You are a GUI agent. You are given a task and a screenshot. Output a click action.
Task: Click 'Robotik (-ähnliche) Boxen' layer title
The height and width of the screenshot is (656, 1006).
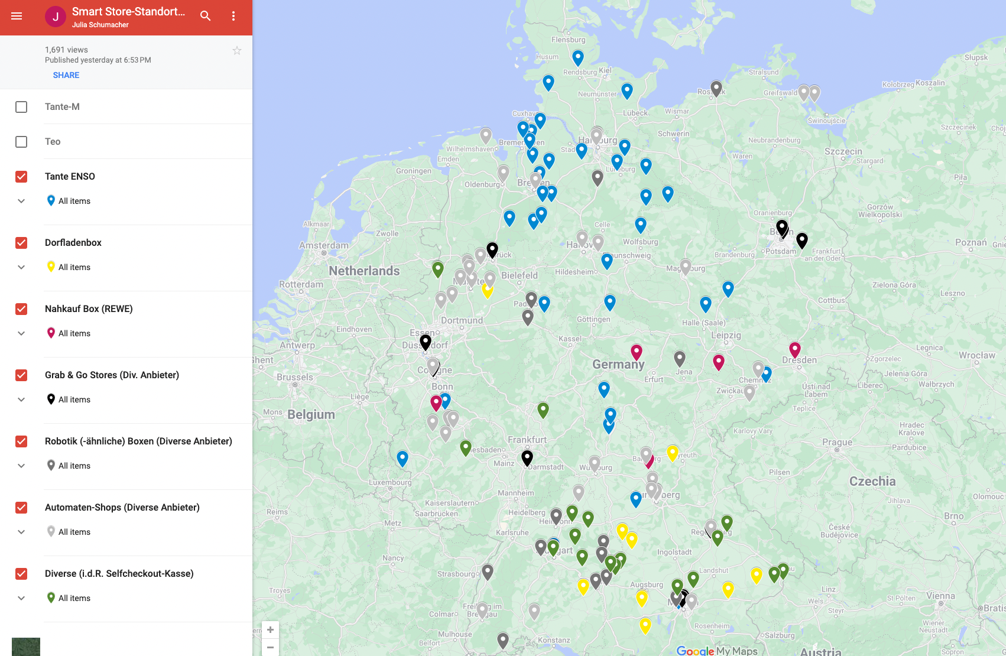pos(138,441)
